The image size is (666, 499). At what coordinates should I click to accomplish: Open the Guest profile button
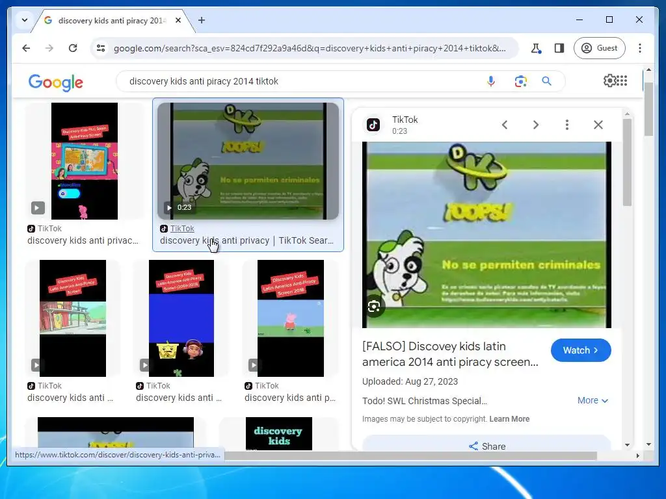(x=599, y=48)
